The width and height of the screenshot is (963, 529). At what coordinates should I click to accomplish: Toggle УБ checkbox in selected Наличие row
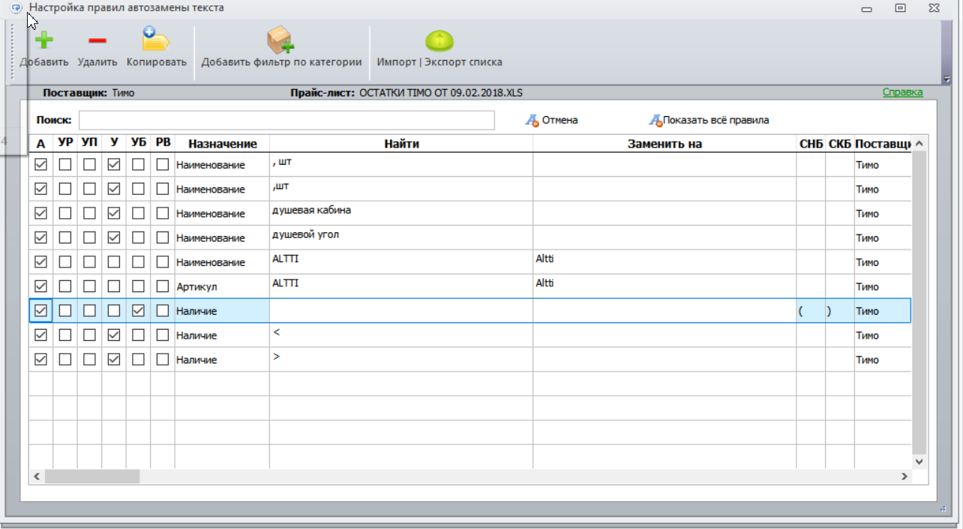tap(138, 310)
